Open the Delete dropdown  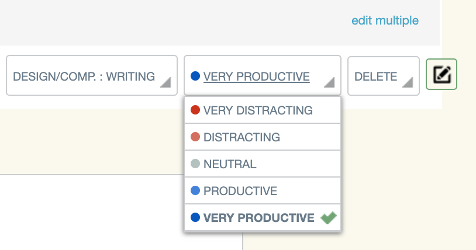point(384,76)
